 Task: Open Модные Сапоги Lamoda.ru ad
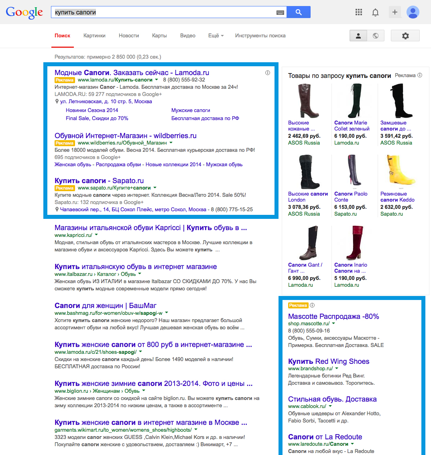pyautogui.click(x=132, y=73)
